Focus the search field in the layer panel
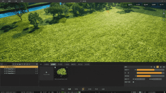The image size is (166, 93). [8, 64]
